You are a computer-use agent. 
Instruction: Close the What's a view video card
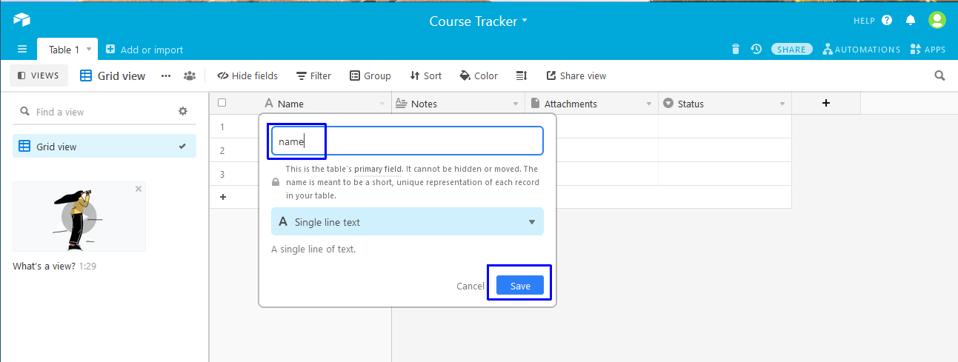pos(139,189)
